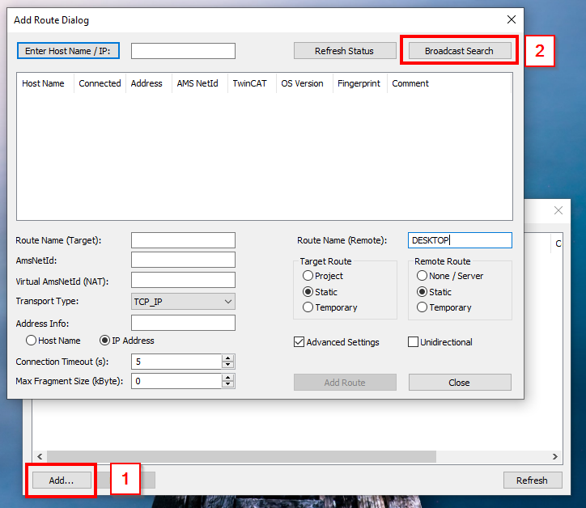The height and width of the screenshot is (508, 586).
Task: Select Project under Target Route
Action: (x=308, y=276)
